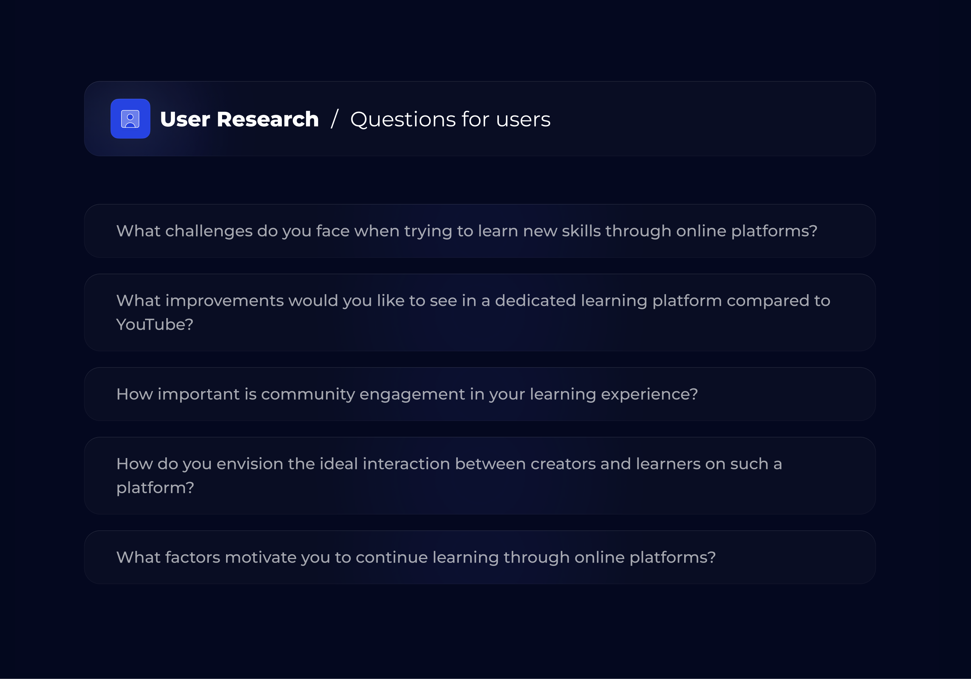The image size is (971, 679).
Task: Open the Questions for users breadcrumb
Action: (x=450, y=119)
